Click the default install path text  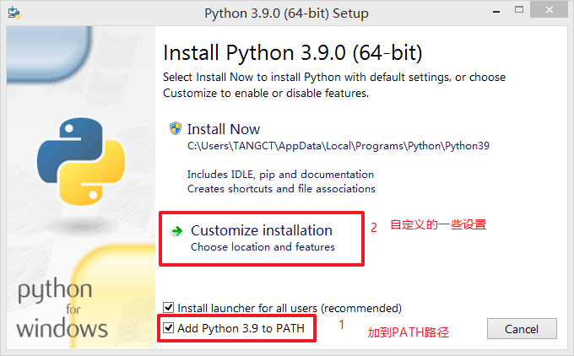tap(338, 146)
